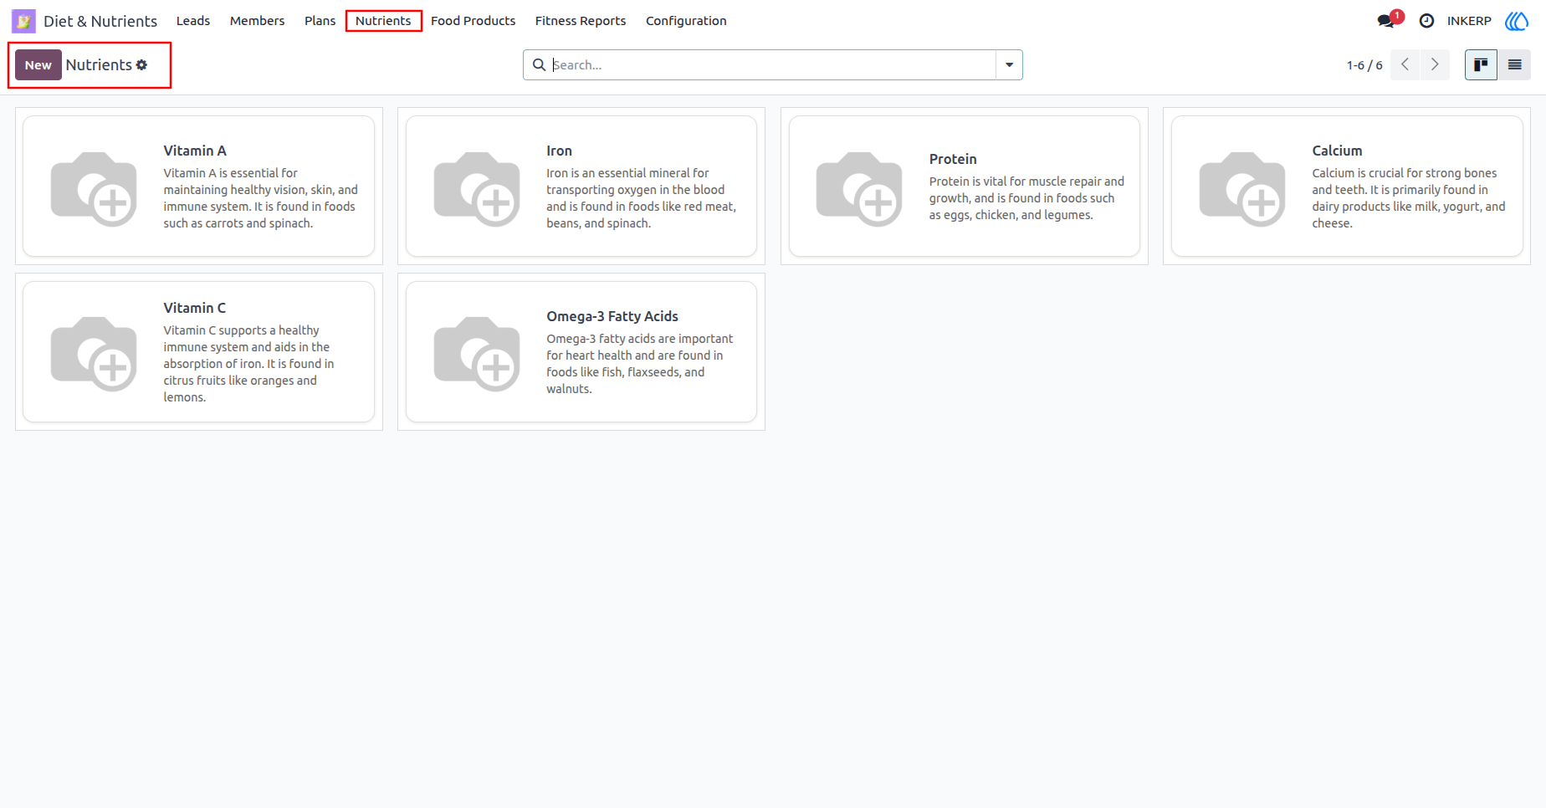This screenshot has height=808, width=1546.
Task: Open the Members menu
Action: 257,21
